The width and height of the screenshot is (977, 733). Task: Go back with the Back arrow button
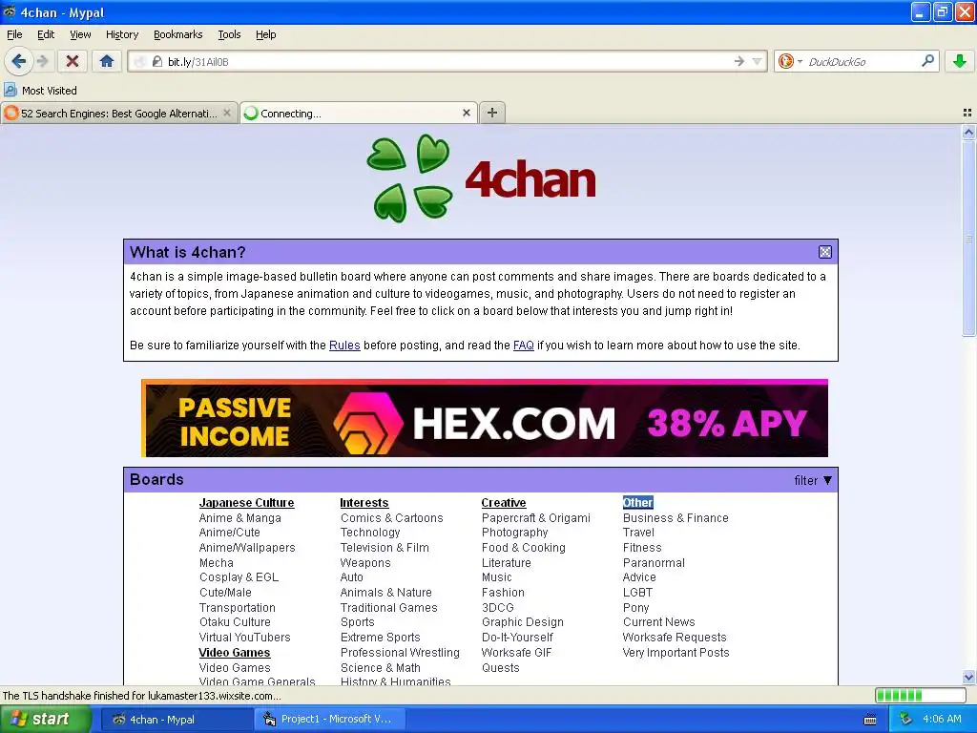point(19,61)
